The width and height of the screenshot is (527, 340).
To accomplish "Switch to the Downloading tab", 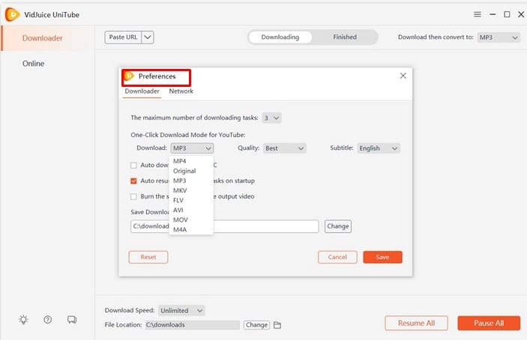I will tap(280, 37).
